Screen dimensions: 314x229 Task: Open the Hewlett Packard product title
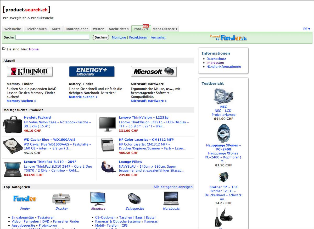coord(37,118)
